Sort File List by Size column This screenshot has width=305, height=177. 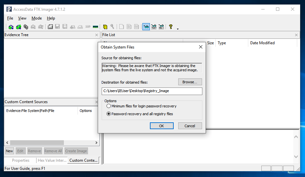click(x=210, y=43)
